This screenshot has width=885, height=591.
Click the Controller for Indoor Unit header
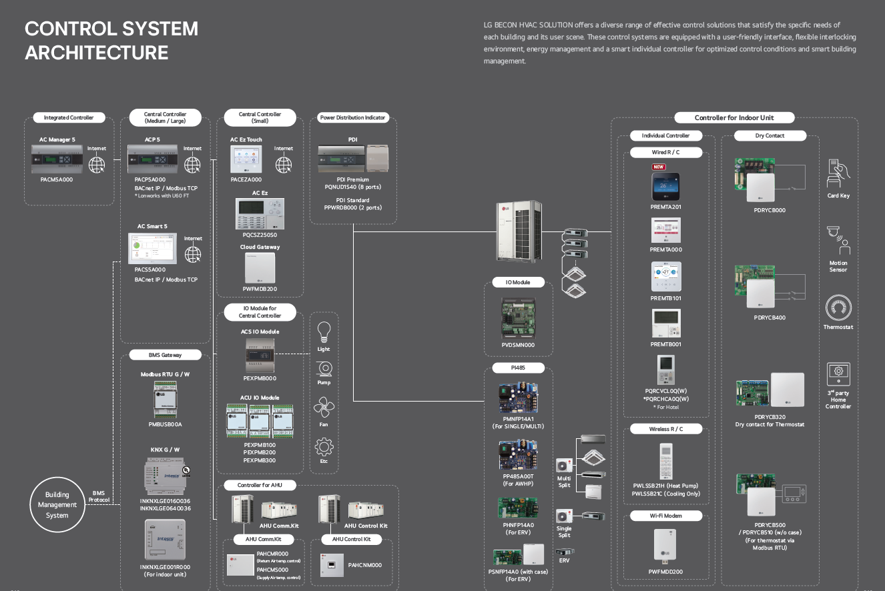click(x=734, y=118)
